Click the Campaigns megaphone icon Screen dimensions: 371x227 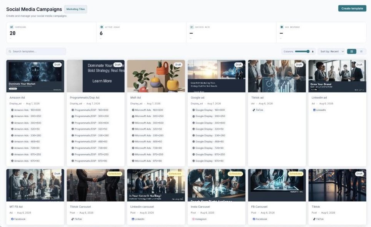[x=12, y=27]
